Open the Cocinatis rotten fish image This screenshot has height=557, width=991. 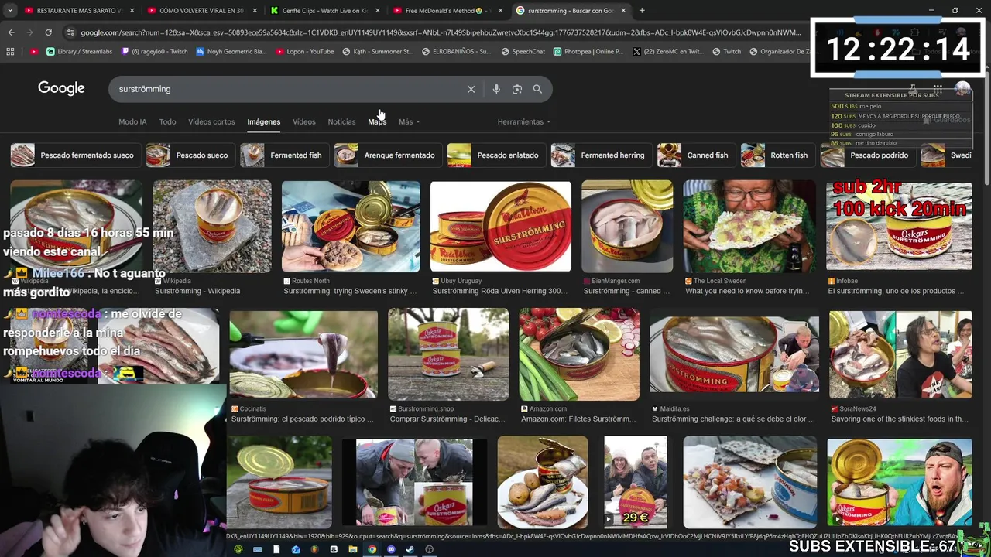pyautogui.click(x=303, y=354)
